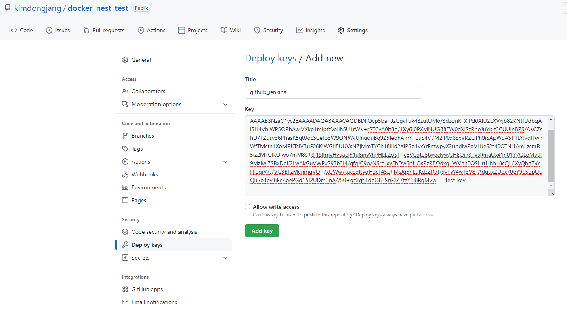567x317 pixels.
Task: Click the sidebar Actions play icon
Action: (125, 162)
